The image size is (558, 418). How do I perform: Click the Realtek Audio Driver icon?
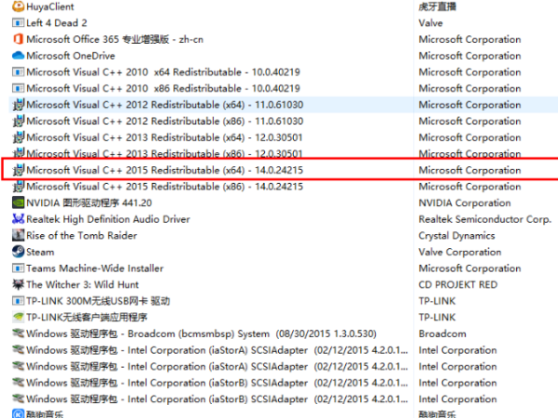tap(19, 219)
